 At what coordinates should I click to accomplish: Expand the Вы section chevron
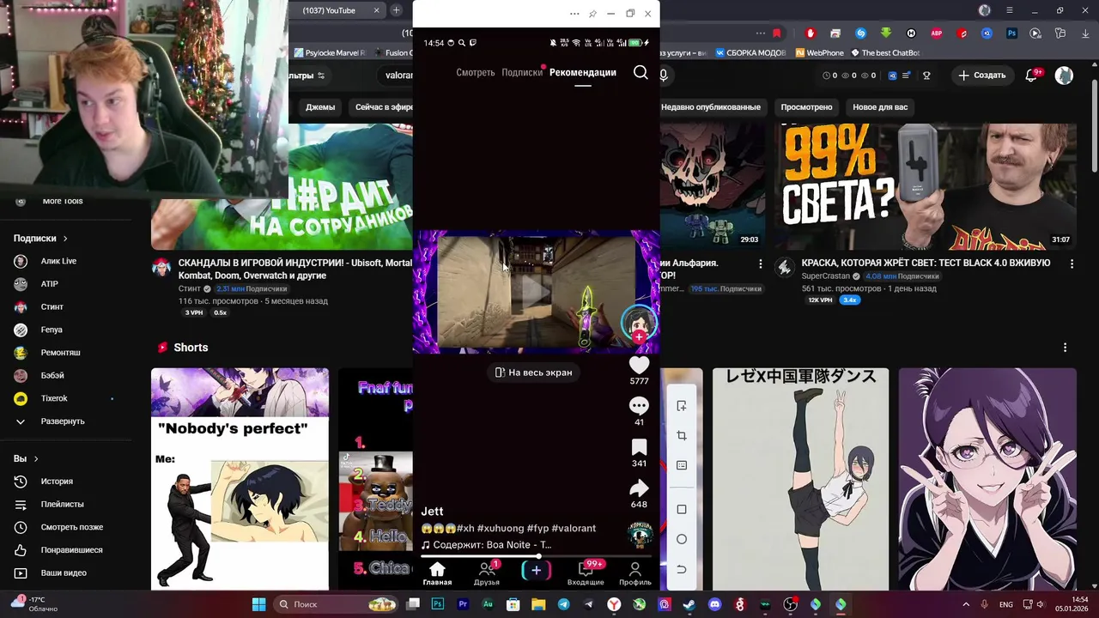36,459
